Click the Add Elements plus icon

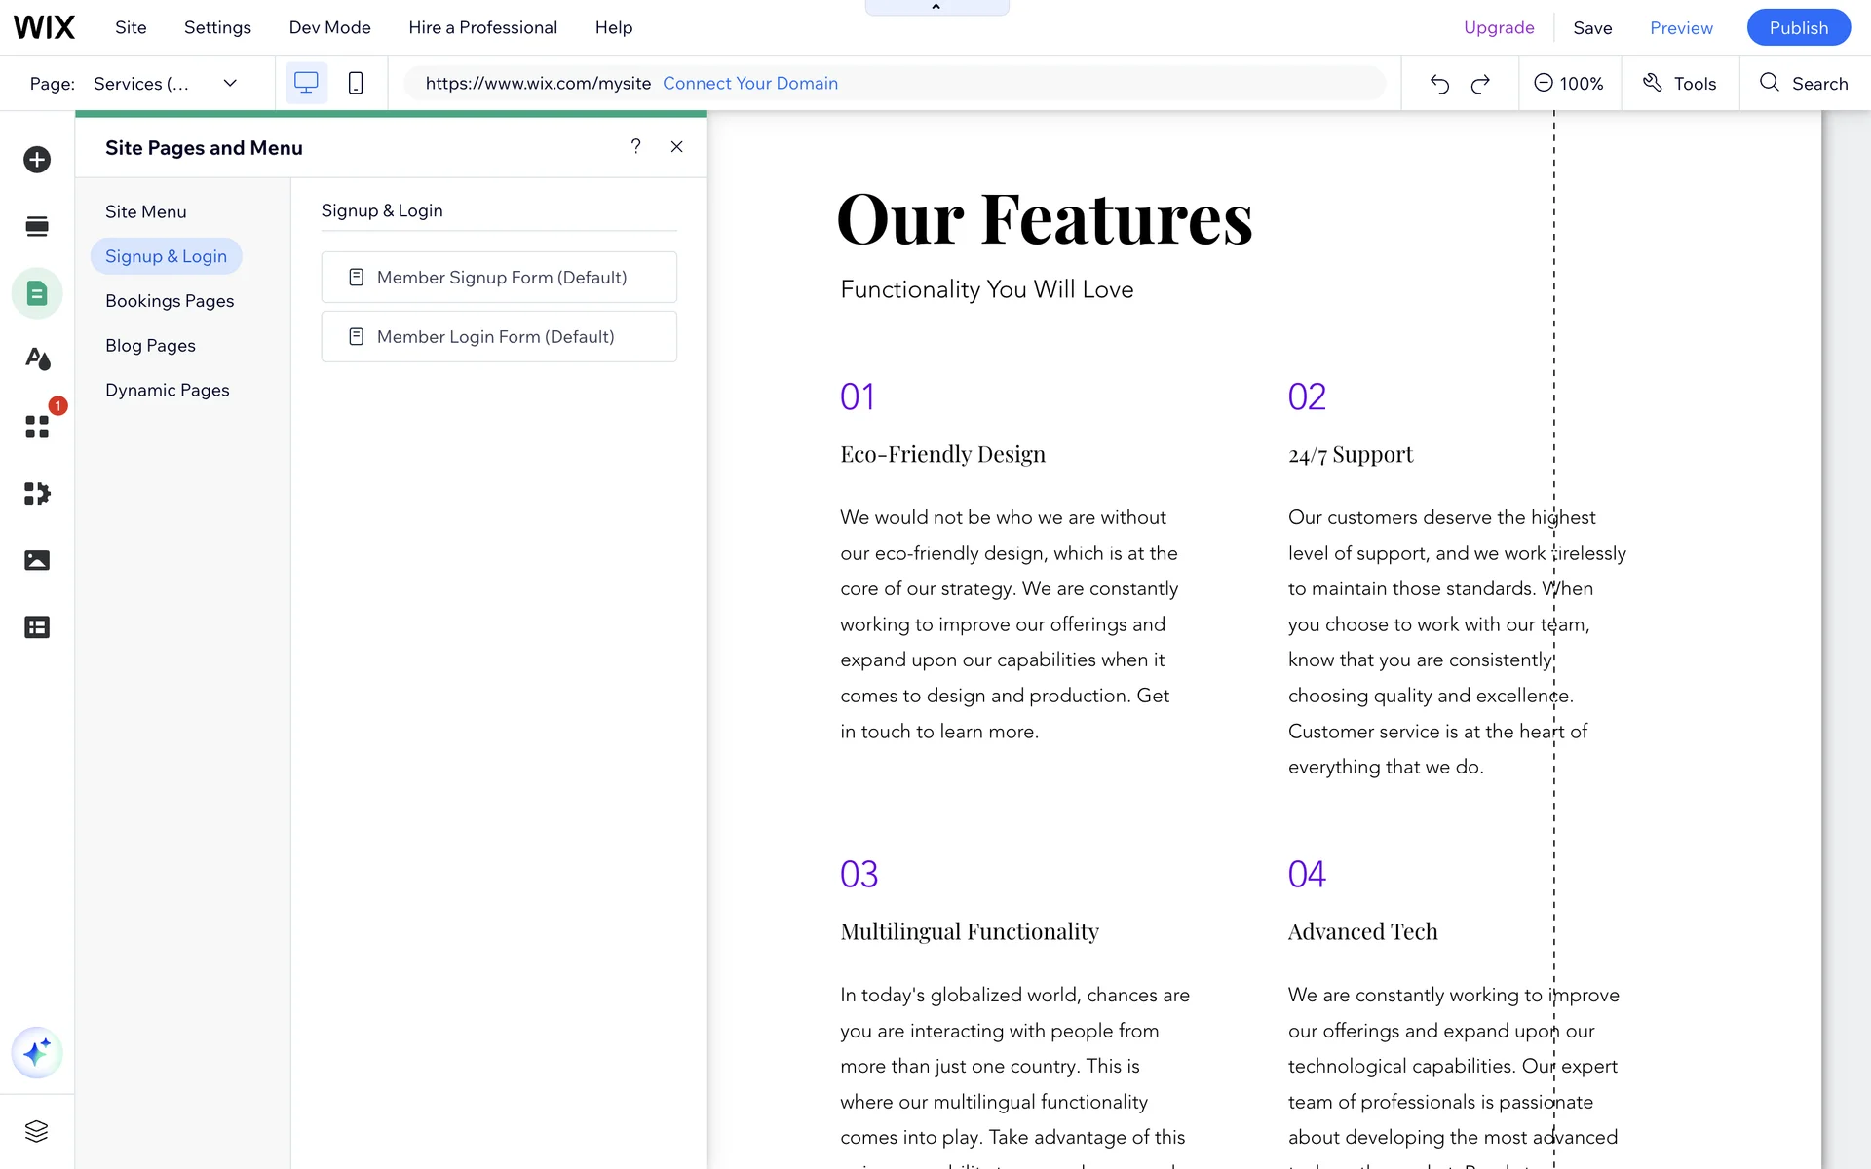pyautogui.click(x=37, y=160)
